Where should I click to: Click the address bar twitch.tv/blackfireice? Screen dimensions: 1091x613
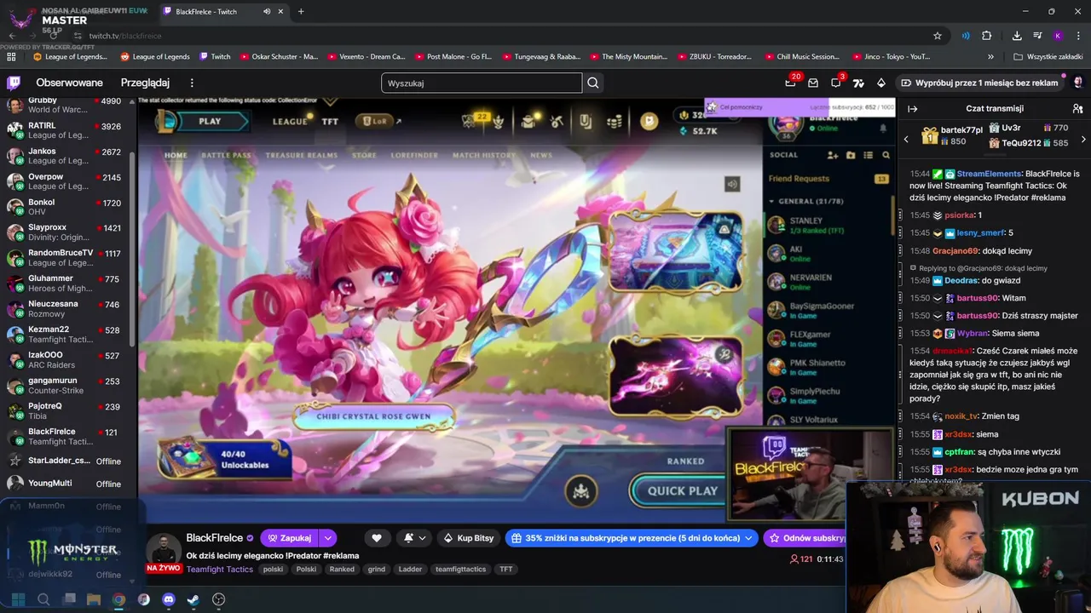click(125, 36)
